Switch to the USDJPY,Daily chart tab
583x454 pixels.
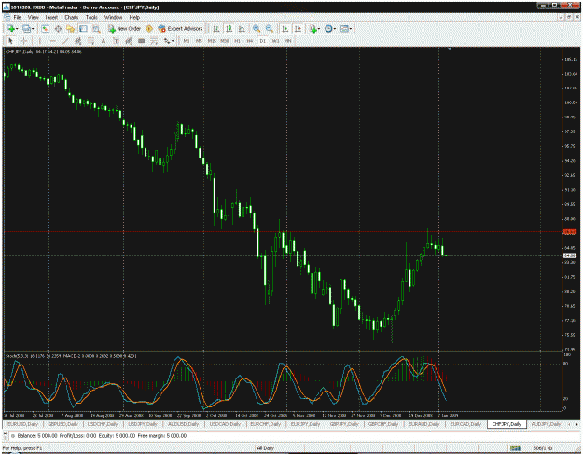pos(143,424)
